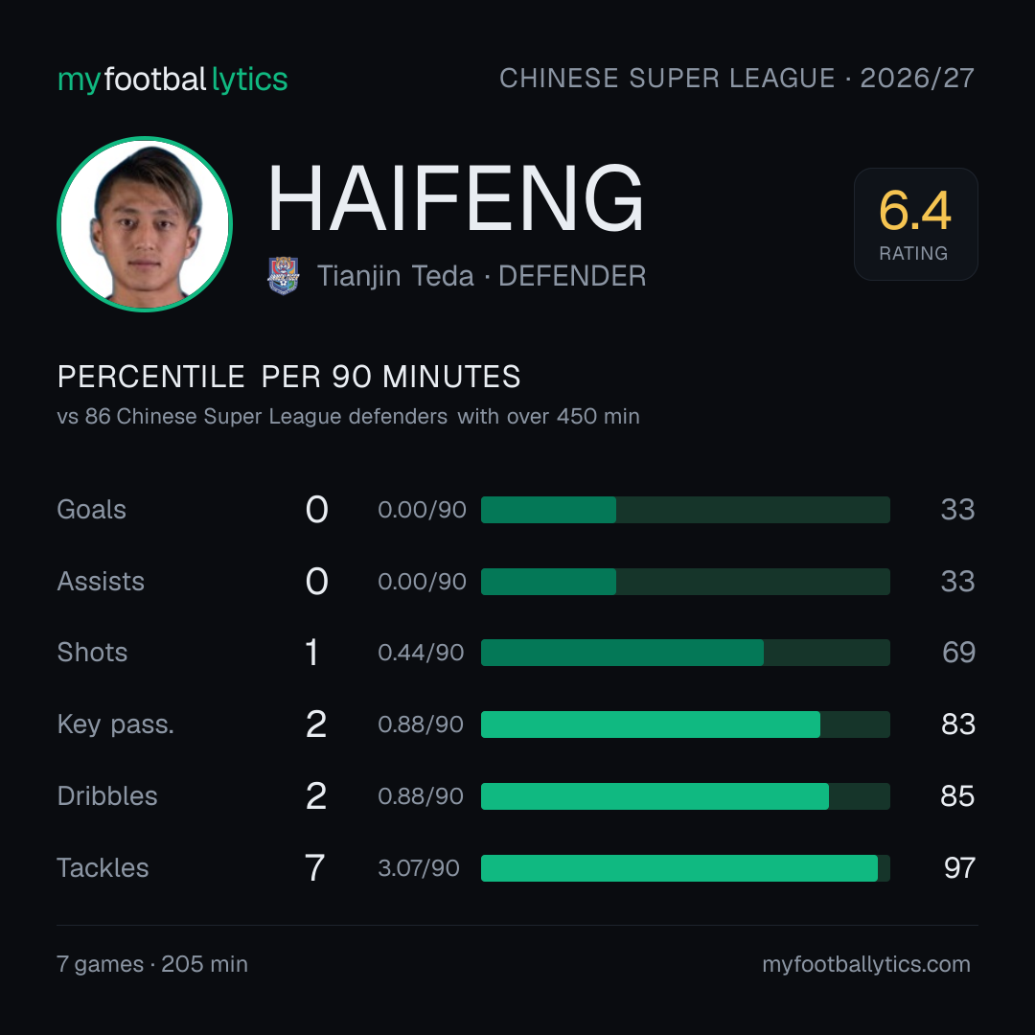Image resolution: width=1035 pixels, height=1035 pixels.
Task: Select the Tianjin Teda Defender subtitle
Action: pos(481,276)
